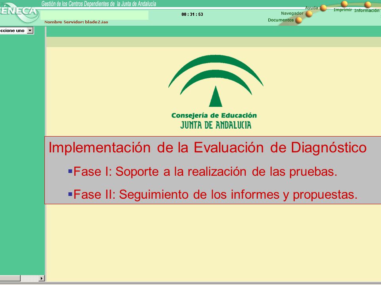Click the Séneca logo

(19, 12)
